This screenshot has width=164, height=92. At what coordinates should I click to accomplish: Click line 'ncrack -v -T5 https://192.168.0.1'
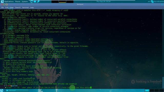[x=18, y=80]
